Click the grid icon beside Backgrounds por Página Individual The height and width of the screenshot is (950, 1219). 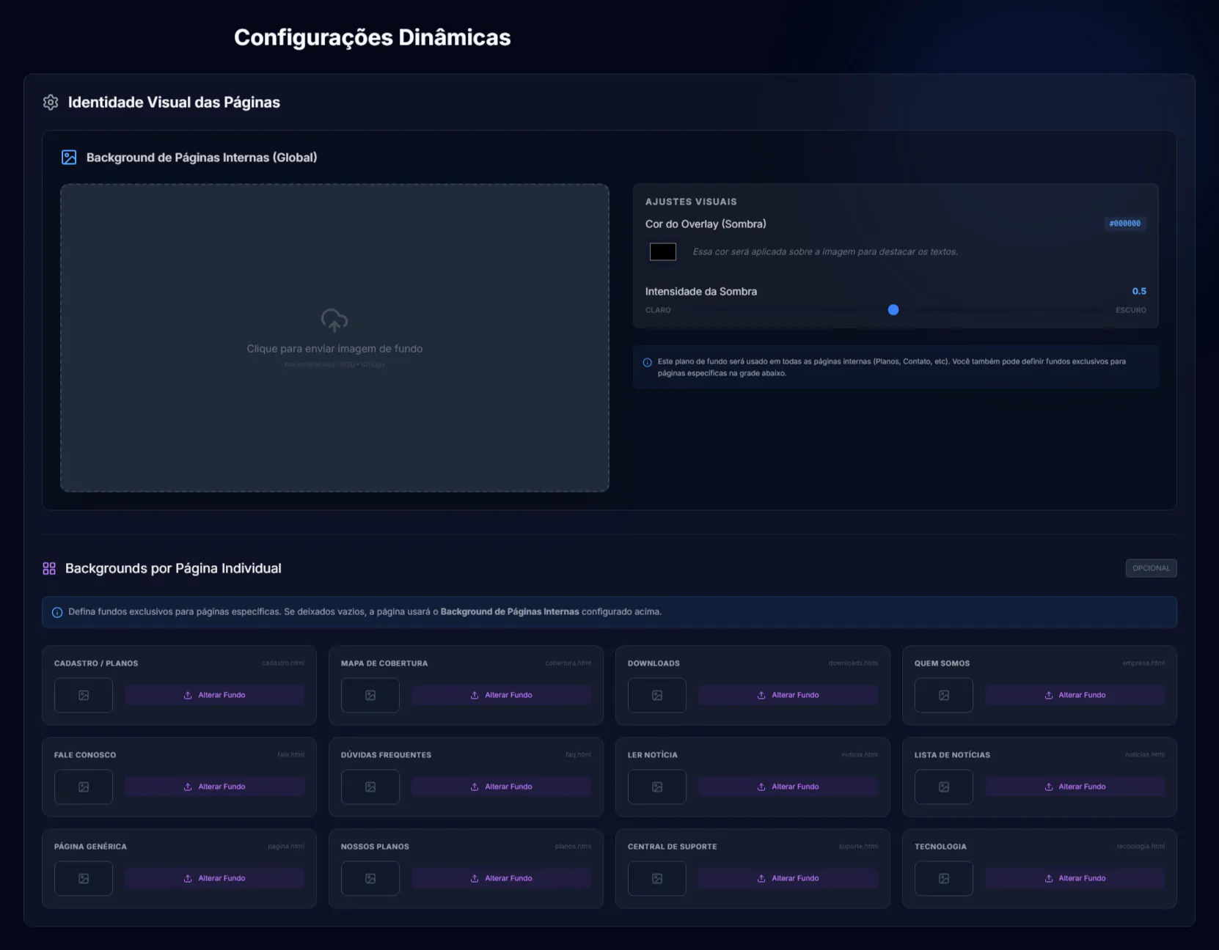[49, 569]
